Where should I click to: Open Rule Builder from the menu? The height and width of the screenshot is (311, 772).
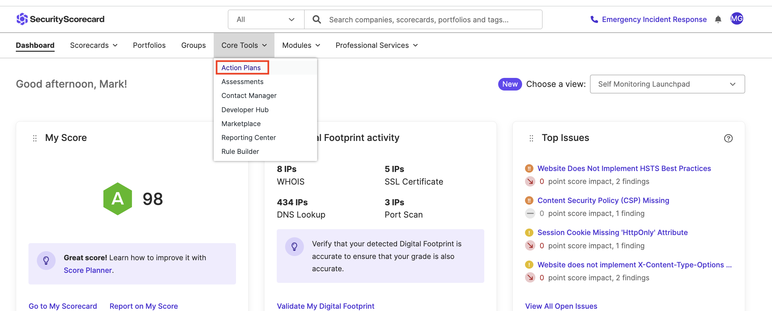pos(240,152)
